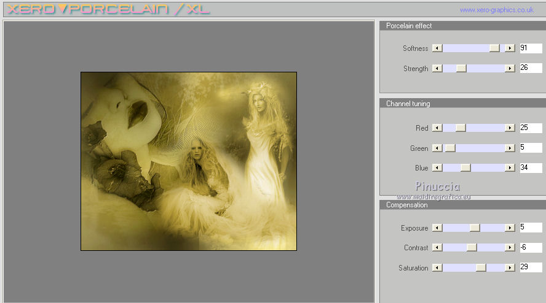
Task: Click the Softness label
Action: 416,48
